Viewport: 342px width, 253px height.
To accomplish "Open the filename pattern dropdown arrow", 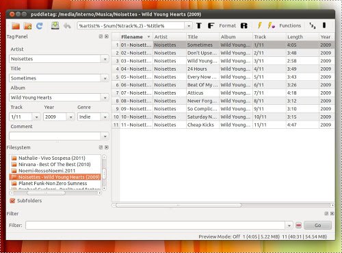I will click(189, 26).
